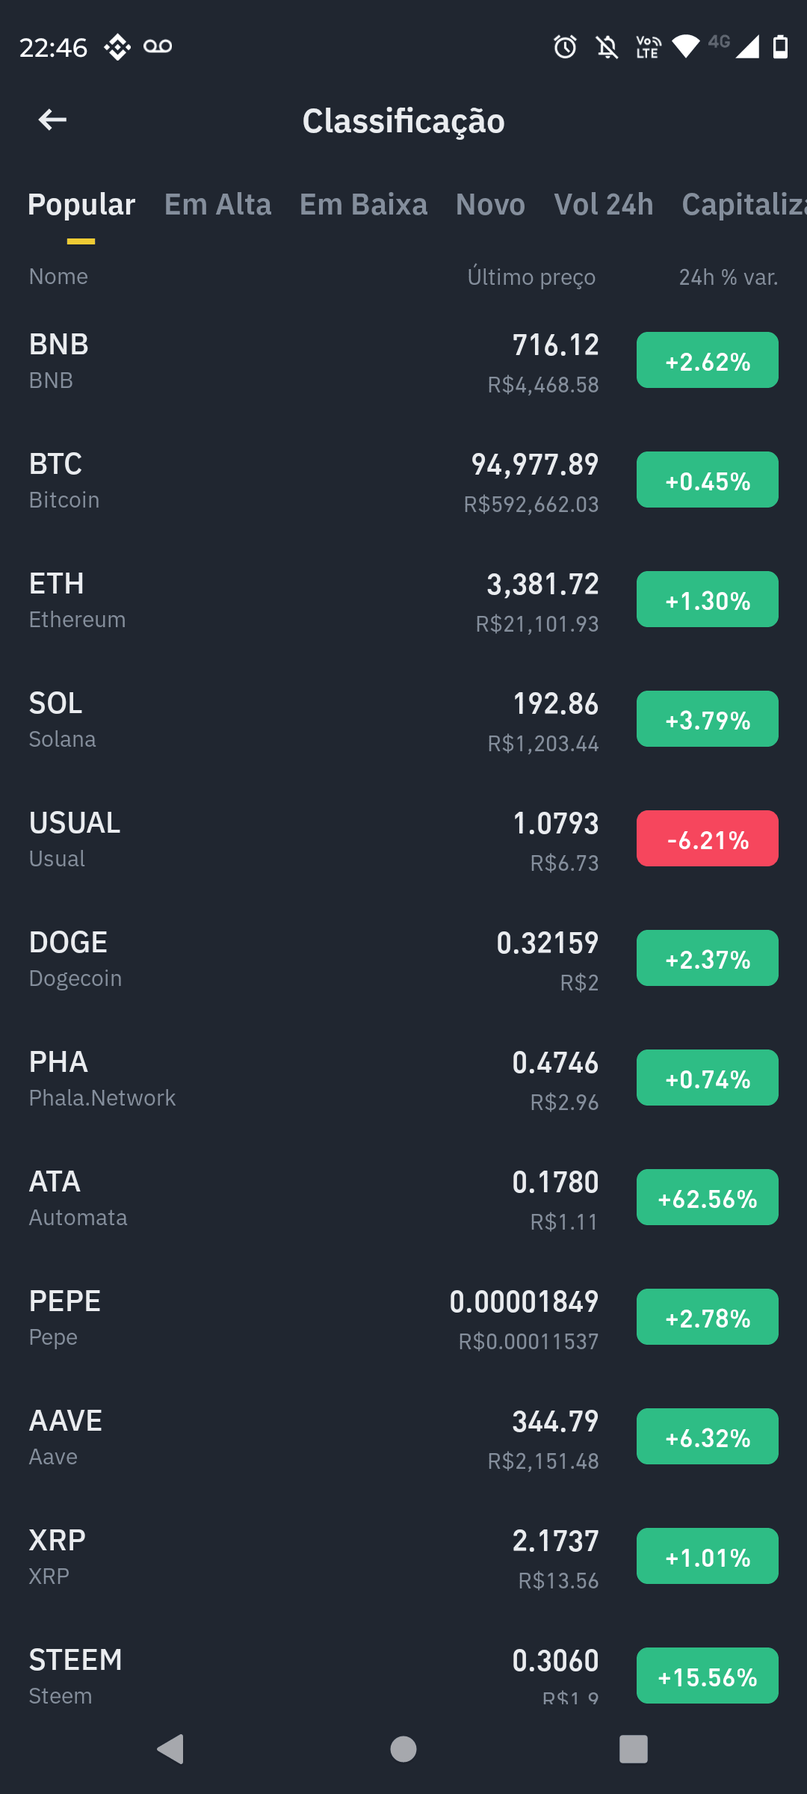The height and width of the screenshot is (1794, 807).
Task: Switch to the Em Baixa tab
Action: click(x=364, y=204)
